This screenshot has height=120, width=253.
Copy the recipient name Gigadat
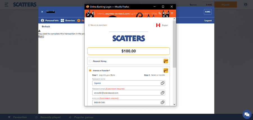pyautogui.click(x=162, y=83)
